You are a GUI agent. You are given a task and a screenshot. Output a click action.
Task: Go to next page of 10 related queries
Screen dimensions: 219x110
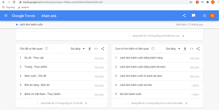tap(186, 103)
